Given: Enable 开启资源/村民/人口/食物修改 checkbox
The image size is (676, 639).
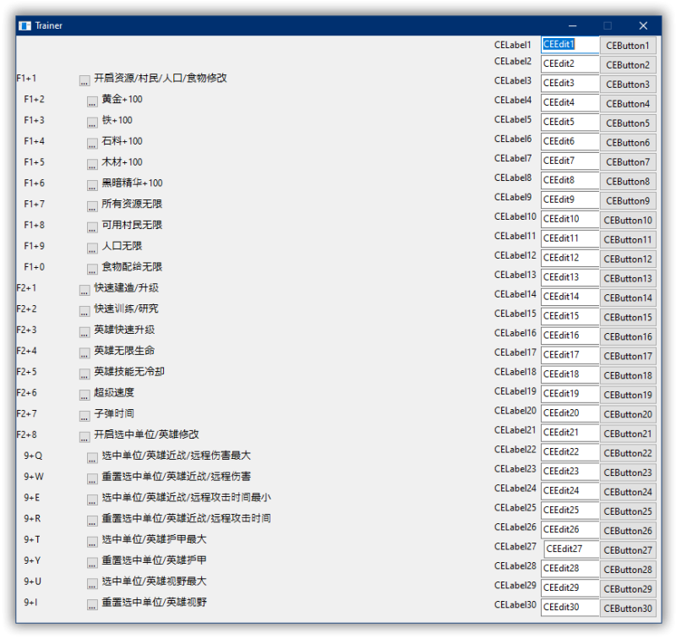Looking at the screenshot, I should 84,80.
